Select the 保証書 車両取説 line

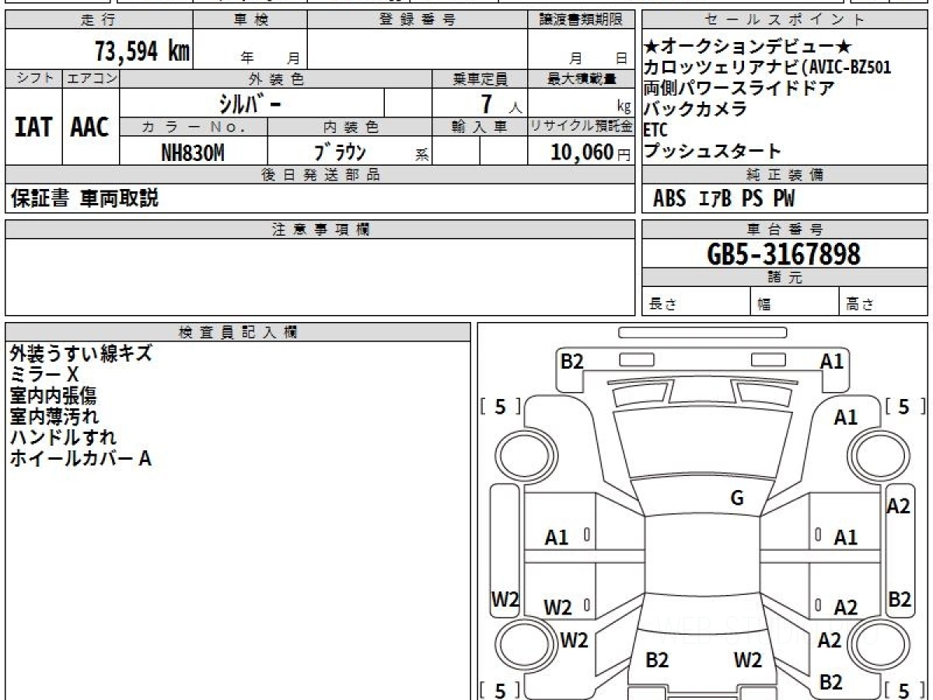pos(85,199)
